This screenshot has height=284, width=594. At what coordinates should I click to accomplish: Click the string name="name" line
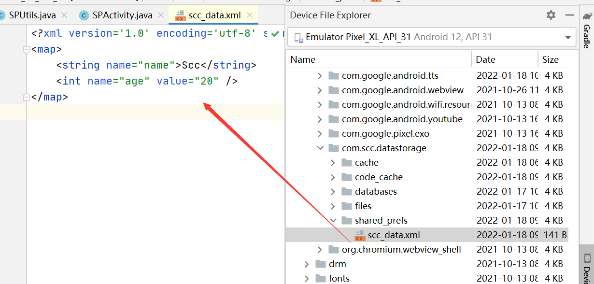click(x=156, y=65)
